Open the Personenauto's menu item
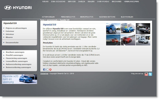The image size is (159, 99). pos(68,17)
